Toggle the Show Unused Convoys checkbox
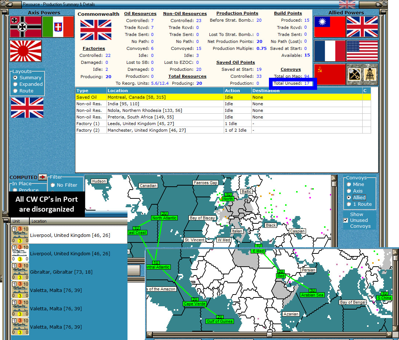The height and width of the screenshot is (340, 399). click(x=346, y=220)
